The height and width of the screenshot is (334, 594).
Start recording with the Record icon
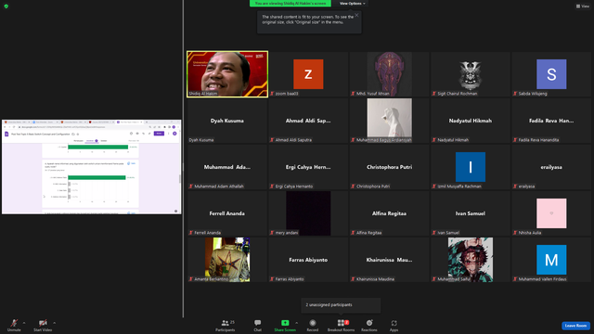(x=313, y=325)
